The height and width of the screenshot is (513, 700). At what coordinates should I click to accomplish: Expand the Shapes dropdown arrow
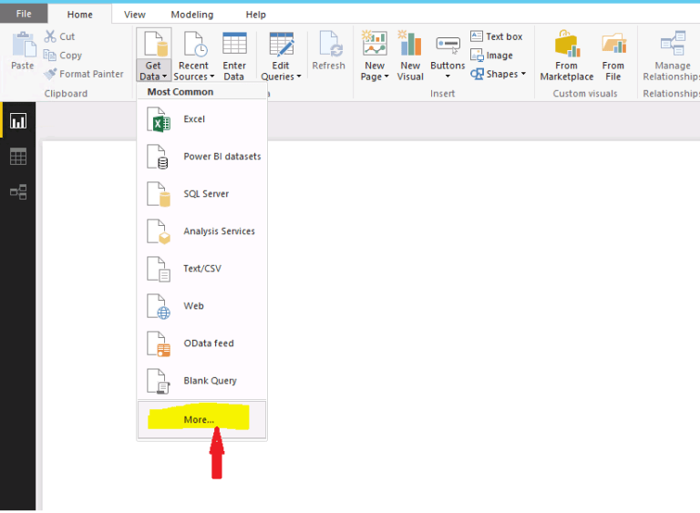point(523,73)
